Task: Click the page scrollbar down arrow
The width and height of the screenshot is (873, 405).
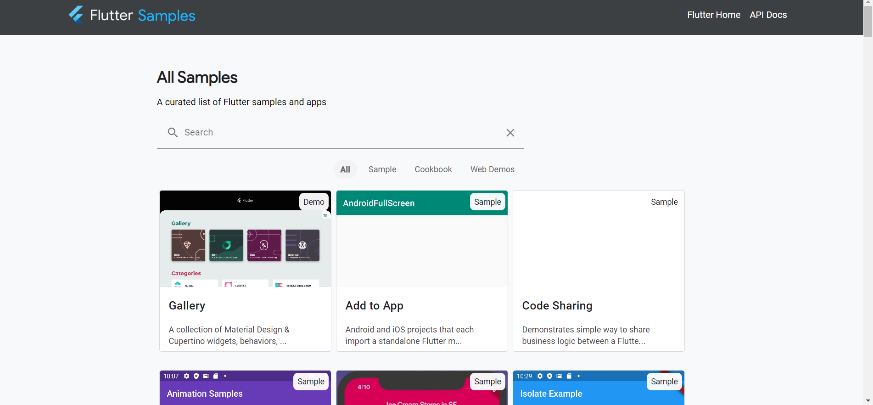Action: point(868,400)
